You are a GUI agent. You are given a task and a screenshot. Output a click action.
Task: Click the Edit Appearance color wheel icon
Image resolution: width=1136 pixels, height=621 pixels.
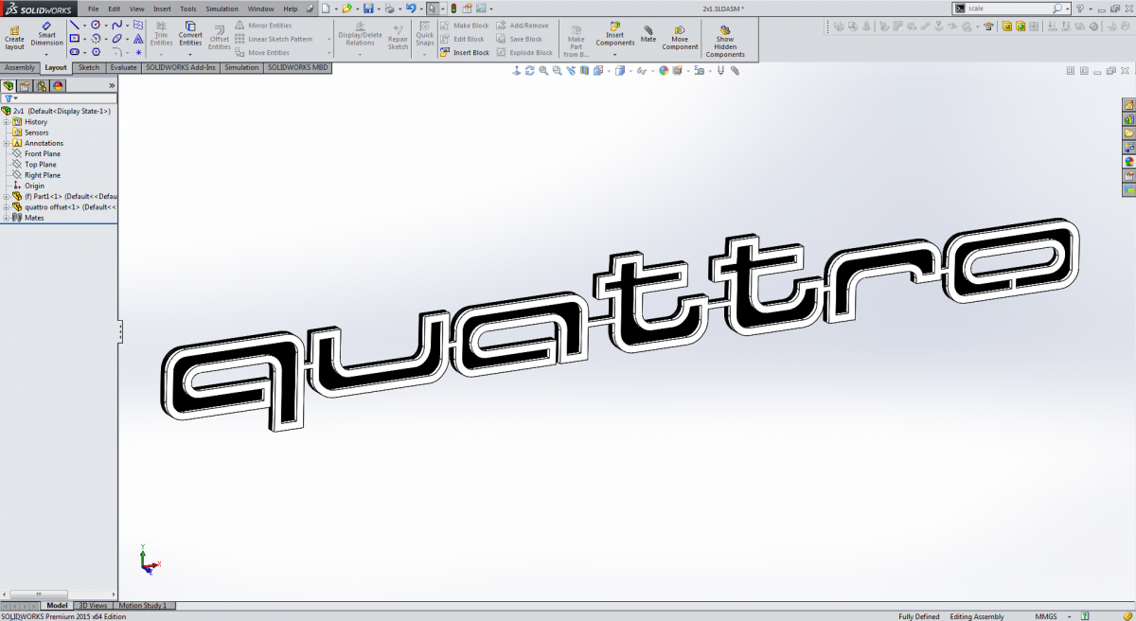tap(664, 70)
